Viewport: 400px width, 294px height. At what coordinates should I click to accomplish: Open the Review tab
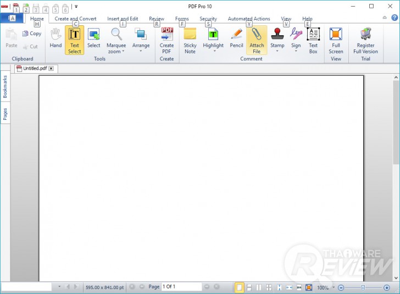click(x=157, y=19)
